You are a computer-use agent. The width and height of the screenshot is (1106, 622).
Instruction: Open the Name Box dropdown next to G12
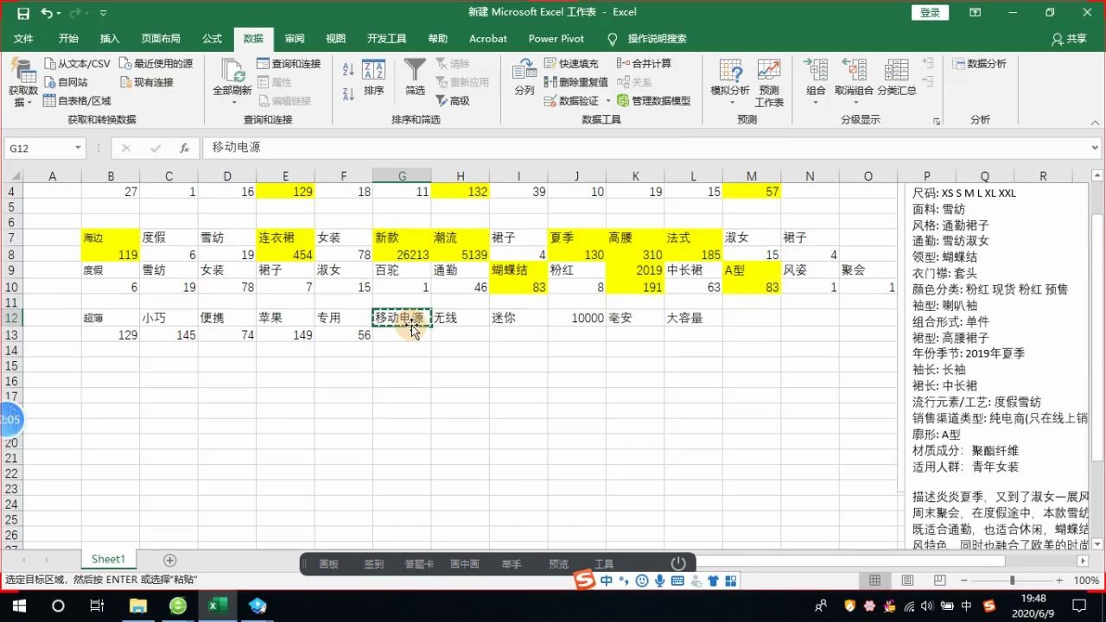pyautogui.click(x=78, y=149)
